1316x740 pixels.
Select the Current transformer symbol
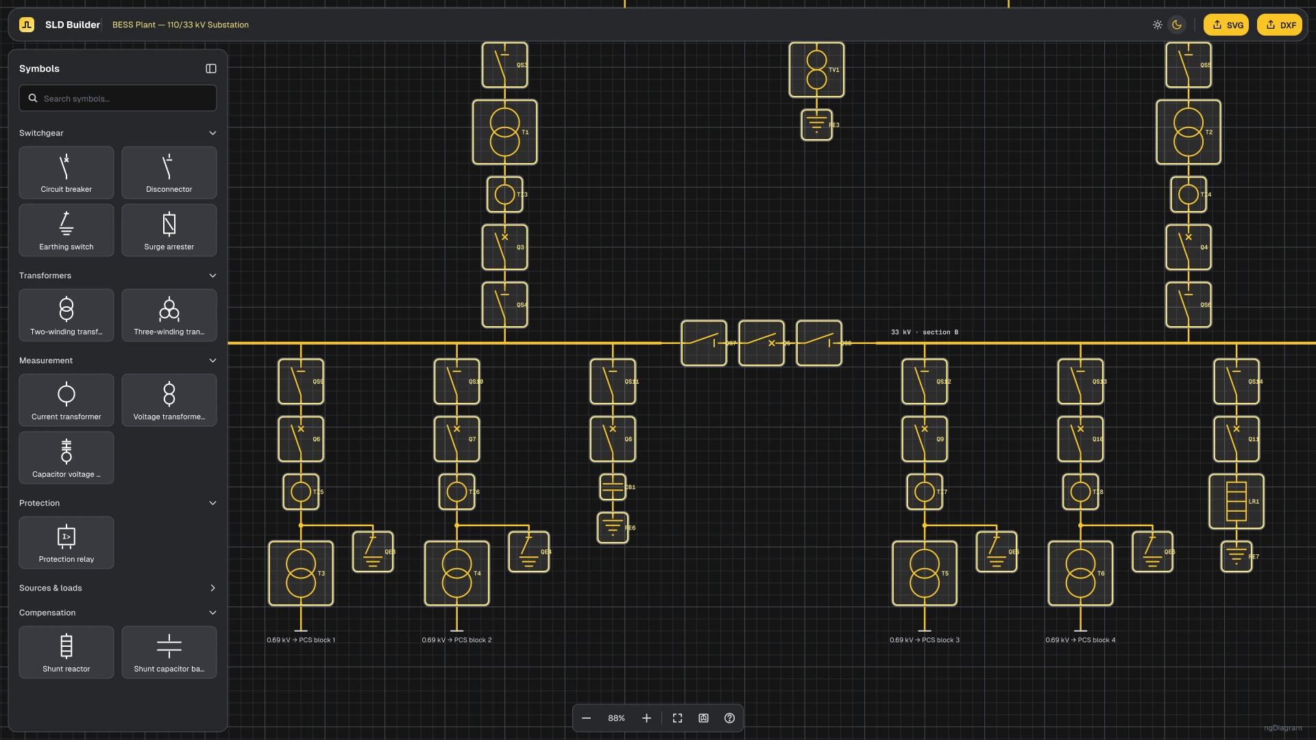tap(66, 400)
